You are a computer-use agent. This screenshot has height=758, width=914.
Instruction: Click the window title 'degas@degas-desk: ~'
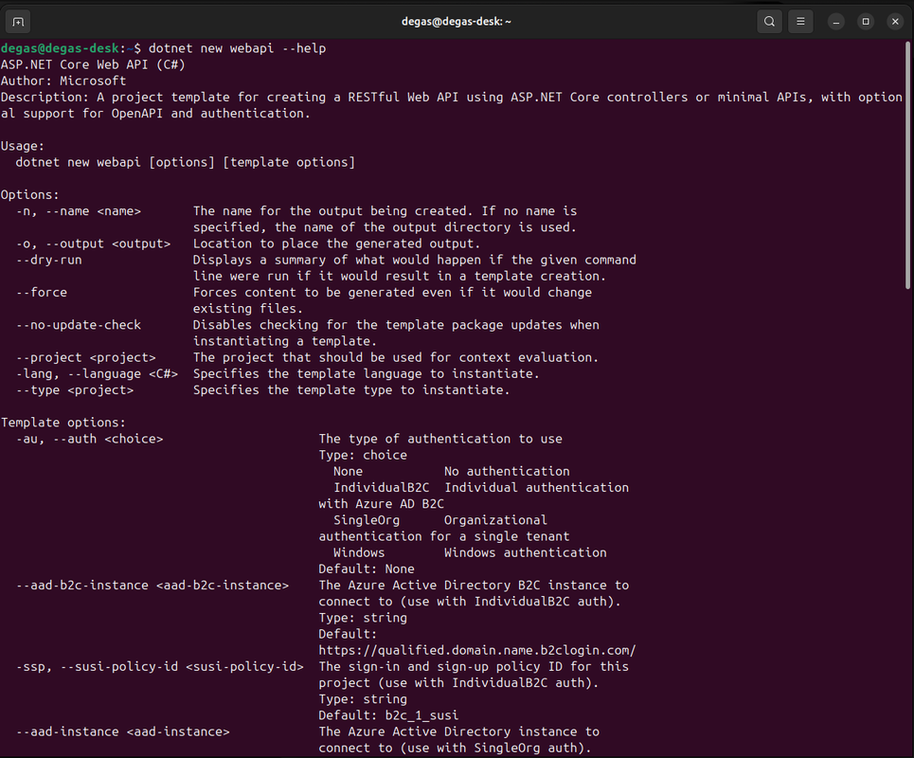[457, 22]
